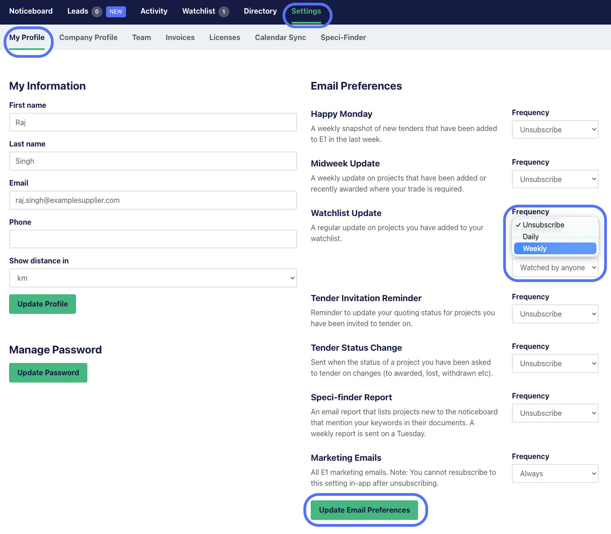Focus the Phone input field

pos(153,239)
